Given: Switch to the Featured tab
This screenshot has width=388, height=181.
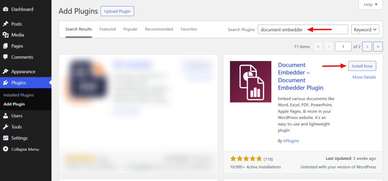Looking at the screenshot, I should pos(108,29).
